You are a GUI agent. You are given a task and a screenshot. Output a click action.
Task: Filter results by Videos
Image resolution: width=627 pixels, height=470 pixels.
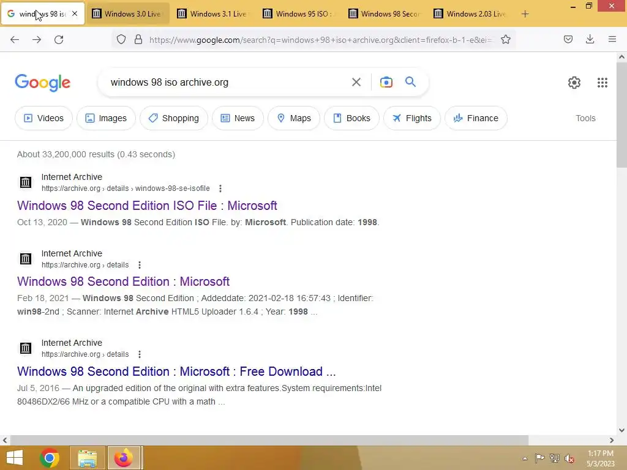(43, 118)
